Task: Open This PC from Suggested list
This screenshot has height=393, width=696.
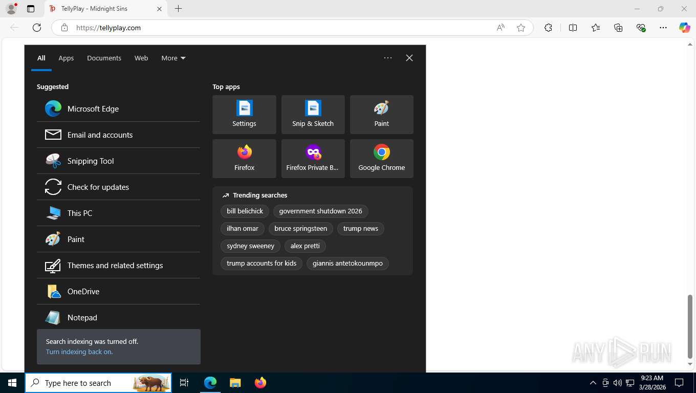Action: 118,213
